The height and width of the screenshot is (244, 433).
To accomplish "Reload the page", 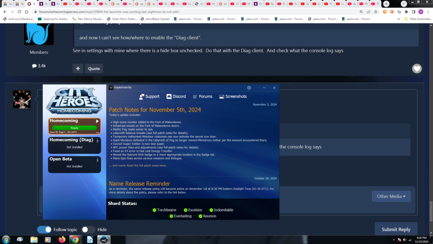I will (19, 12).
